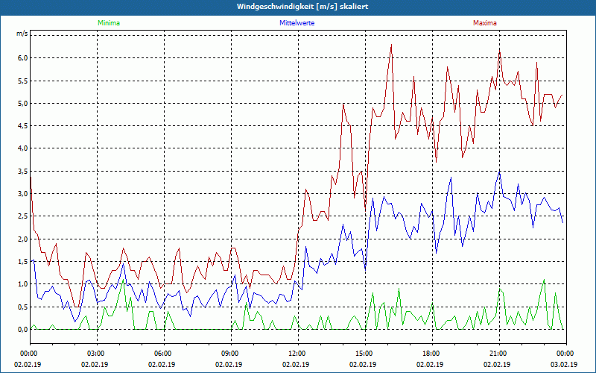Click the '0,5' y-axis value
This screenshot has width=596, height=373.
click(22, 307)
